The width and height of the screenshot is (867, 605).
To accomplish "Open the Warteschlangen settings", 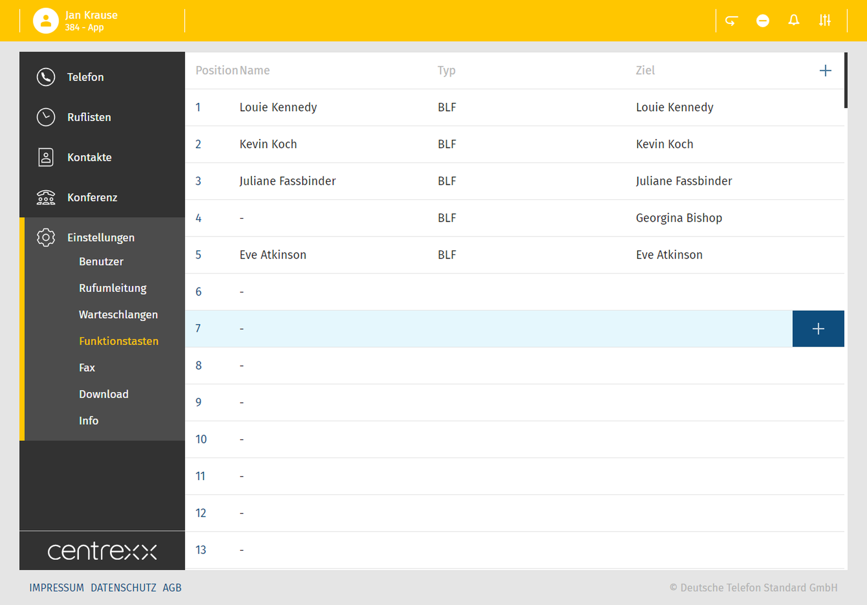I will pos(118,315).
